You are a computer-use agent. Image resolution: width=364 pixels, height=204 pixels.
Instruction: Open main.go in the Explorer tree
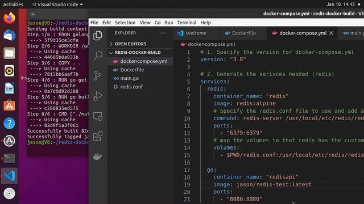[140, 78]
